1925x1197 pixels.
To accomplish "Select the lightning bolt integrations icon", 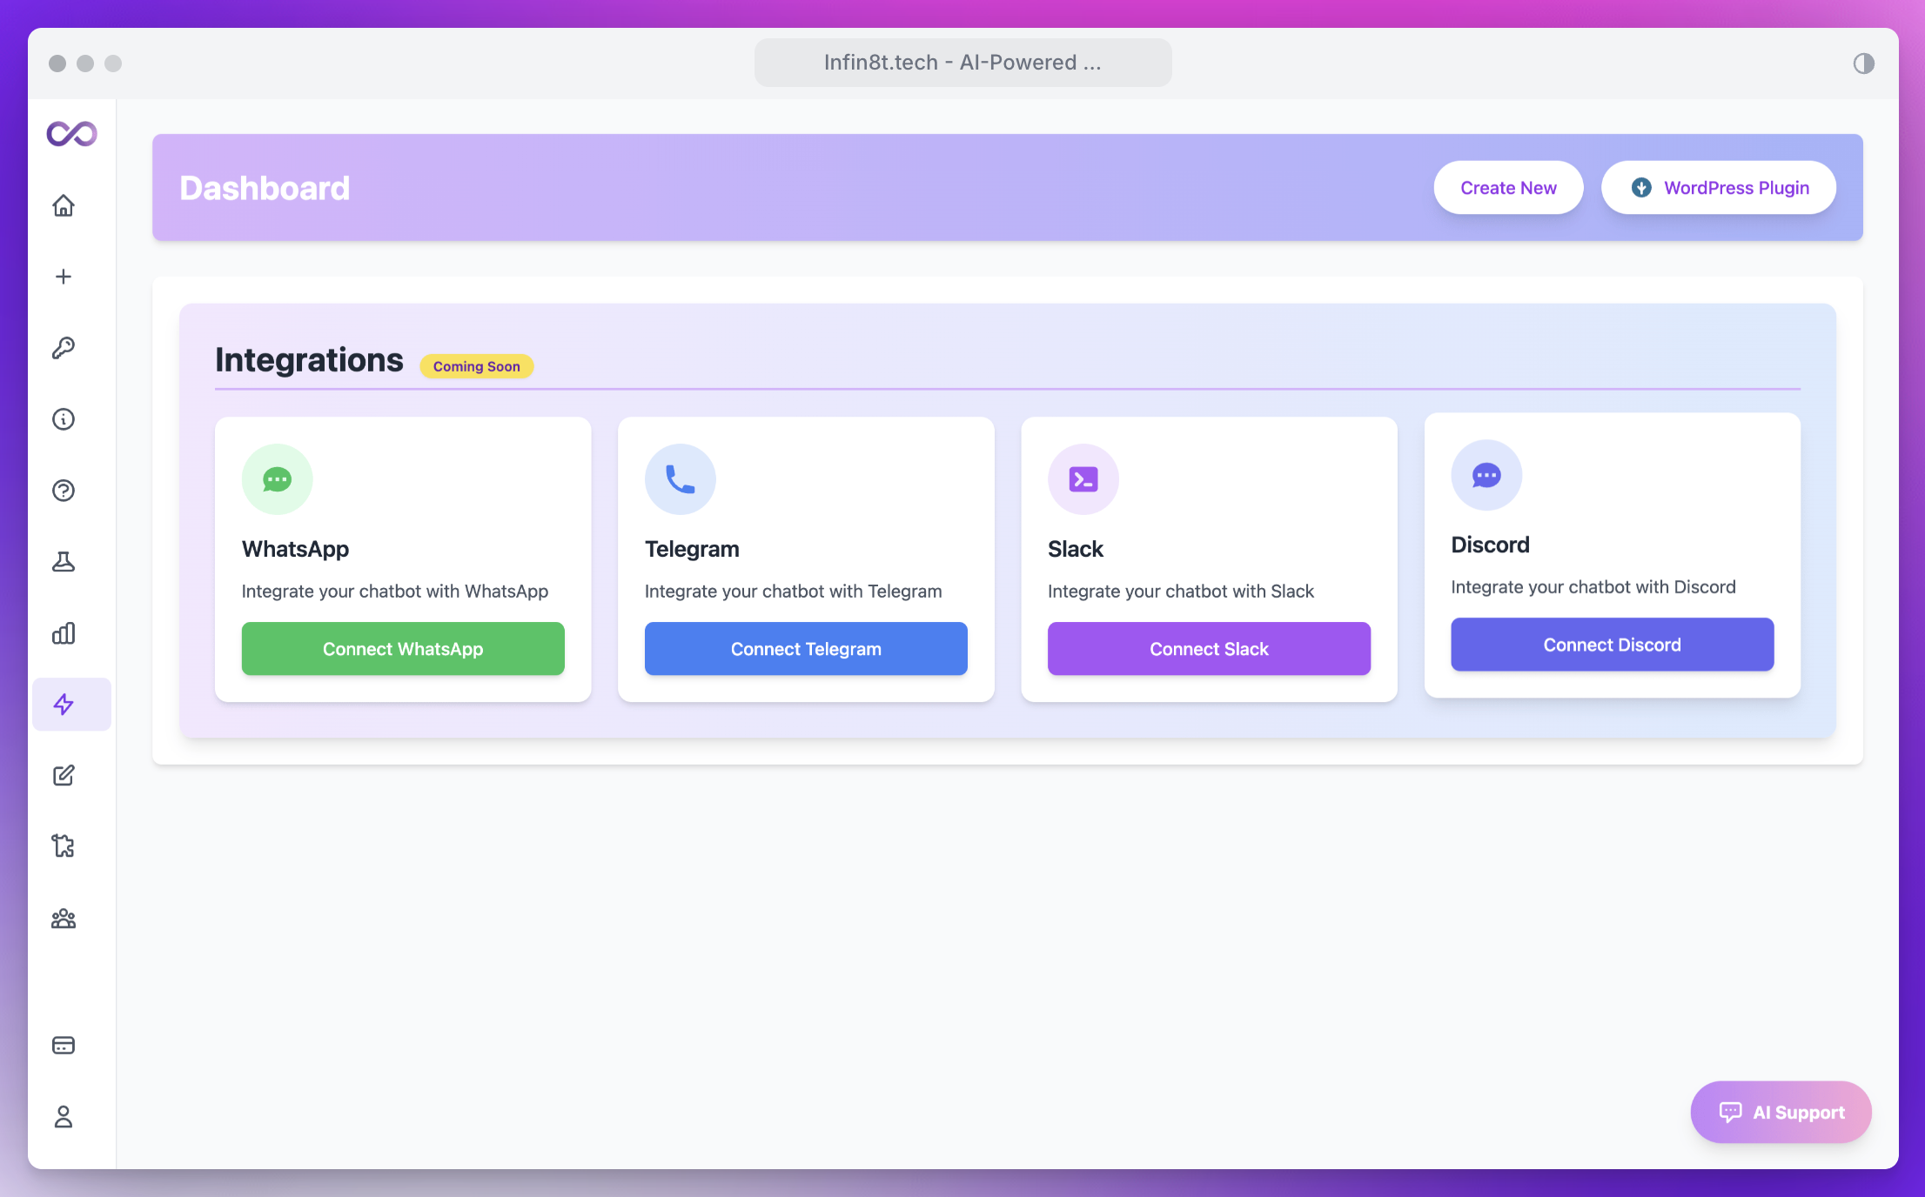I will (x=71, y=705).
